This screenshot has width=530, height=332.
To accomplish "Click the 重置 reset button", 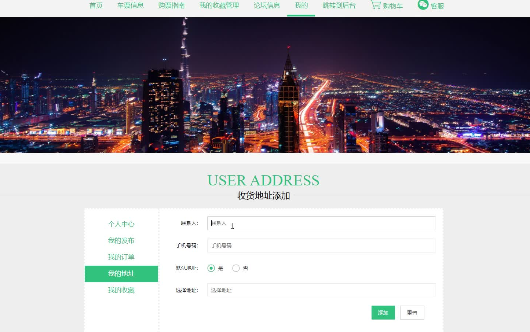I will coord(412,312).
